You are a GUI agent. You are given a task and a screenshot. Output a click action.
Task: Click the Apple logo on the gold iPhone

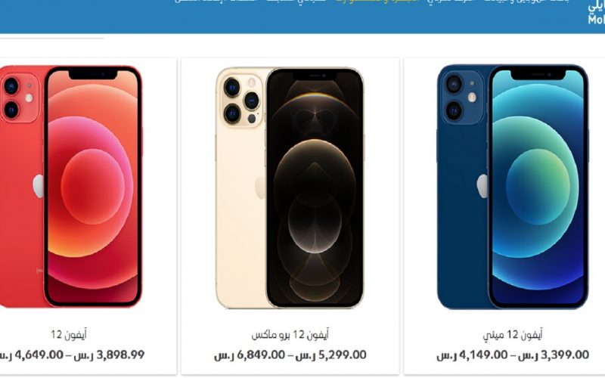(260, 187)
